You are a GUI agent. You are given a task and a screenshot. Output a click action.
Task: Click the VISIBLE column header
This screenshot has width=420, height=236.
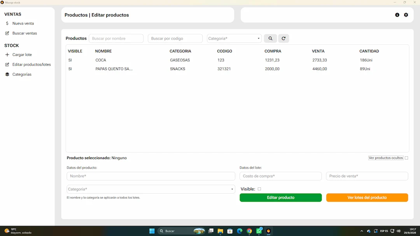(x=75, y=51)
